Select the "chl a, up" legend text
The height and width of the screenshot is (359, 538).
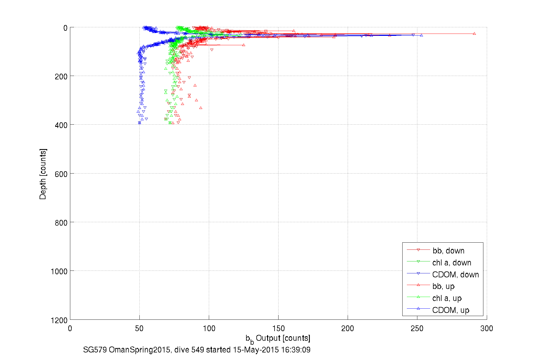point(447,298)
